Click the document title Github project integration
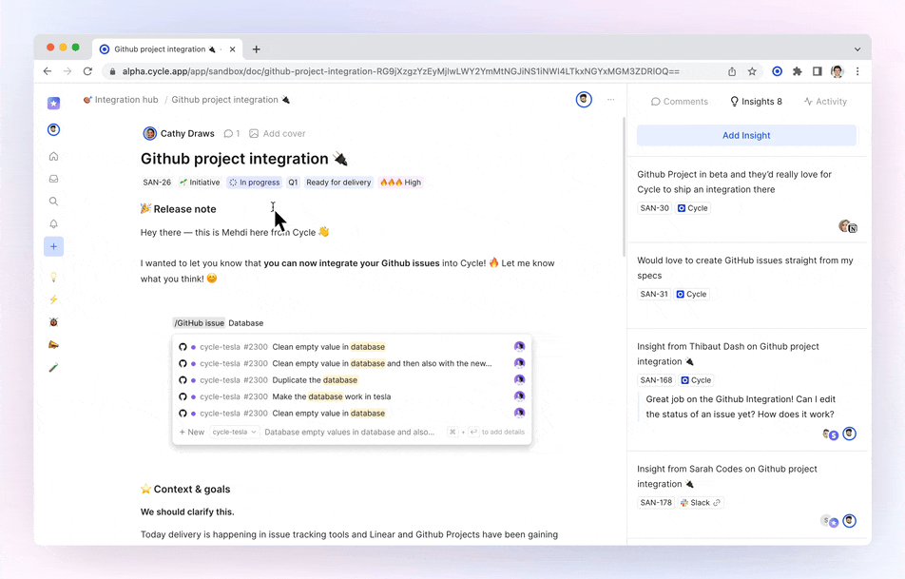905x579 pixels. coord(244,159)
